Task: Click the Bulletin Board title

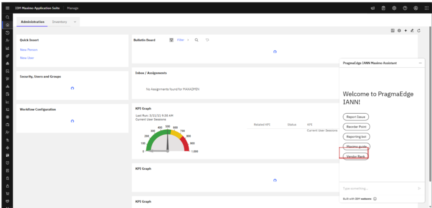Action: coord(144,40)
